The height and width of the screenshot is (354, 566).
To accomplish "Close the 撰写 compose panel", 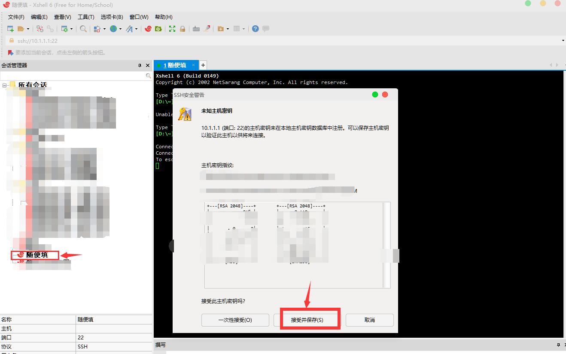I will tap(565, 345).
